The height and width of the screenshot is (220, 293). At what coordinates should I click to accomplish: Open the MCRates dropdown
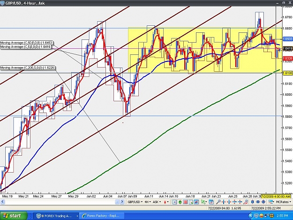click(283, 202)
